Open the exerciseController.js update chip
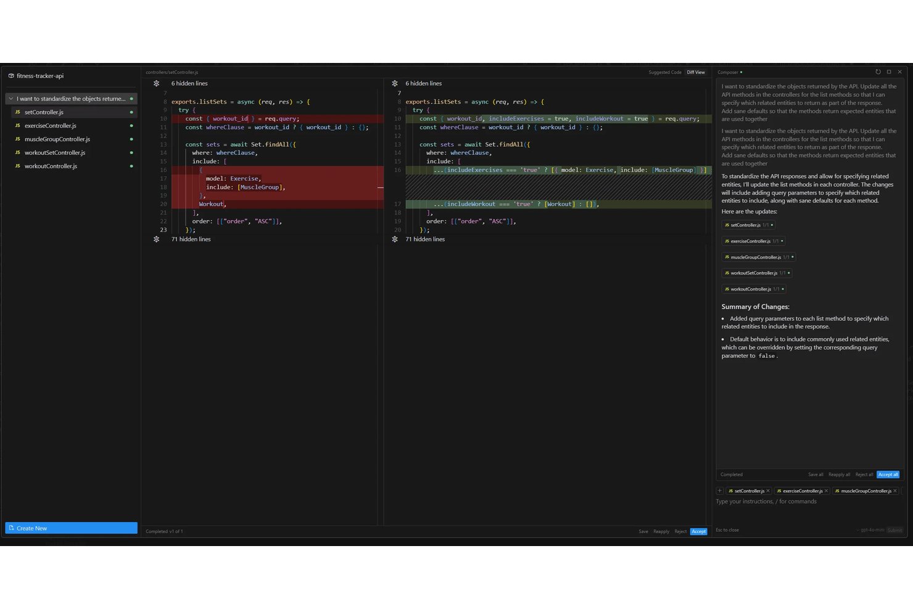This screenshot has height=609, width=913. (x=753, y=241)
